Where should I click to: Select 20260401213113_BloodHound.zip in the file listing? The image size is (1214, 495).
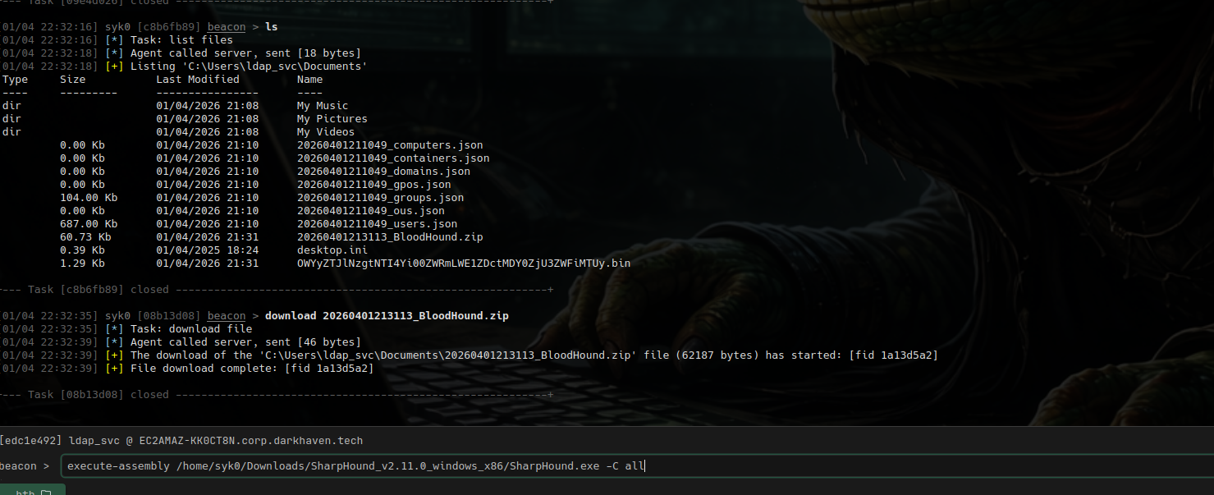tap(390, 237)
